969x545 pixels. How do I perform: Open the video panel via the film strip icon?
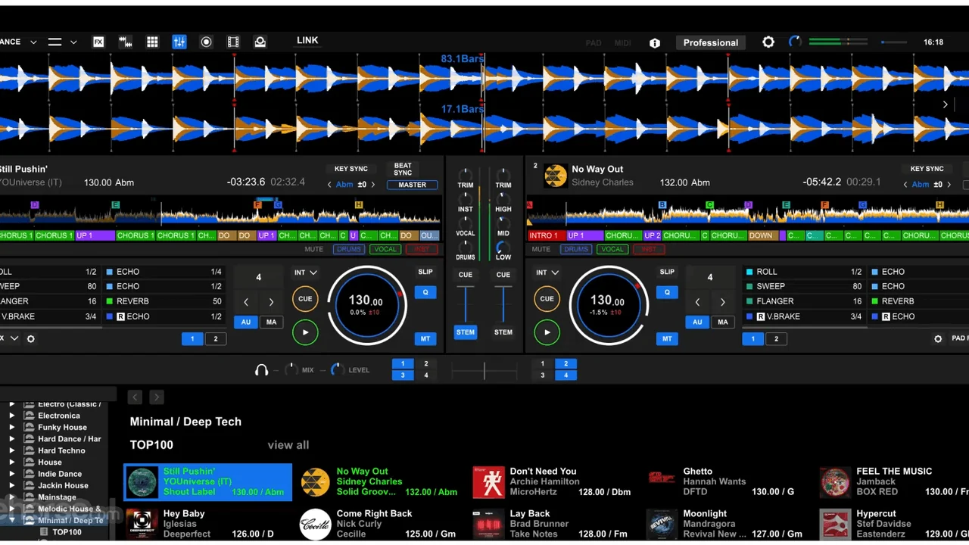(x=233, y=42)
